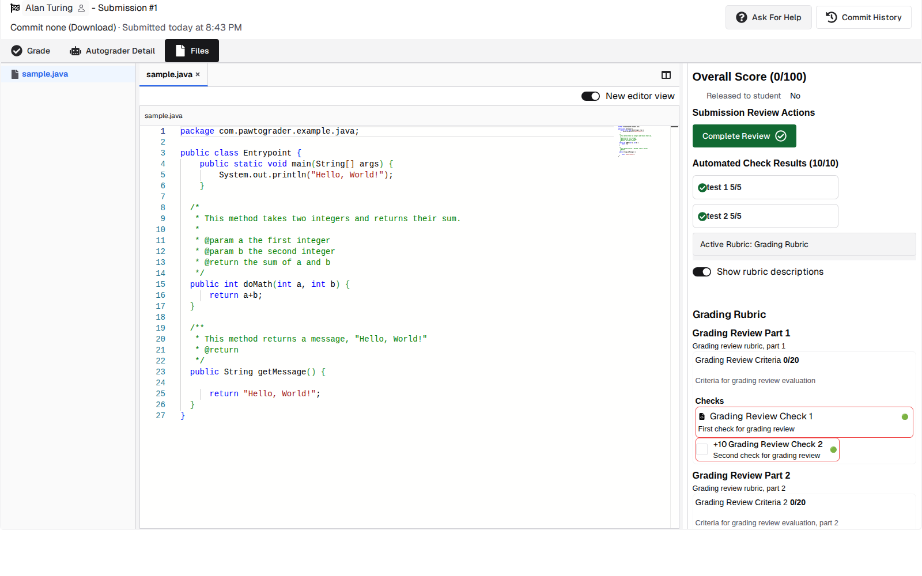Click green dot on Grading Review Check 2
The image size is (922, 576).
pos(833,449)
